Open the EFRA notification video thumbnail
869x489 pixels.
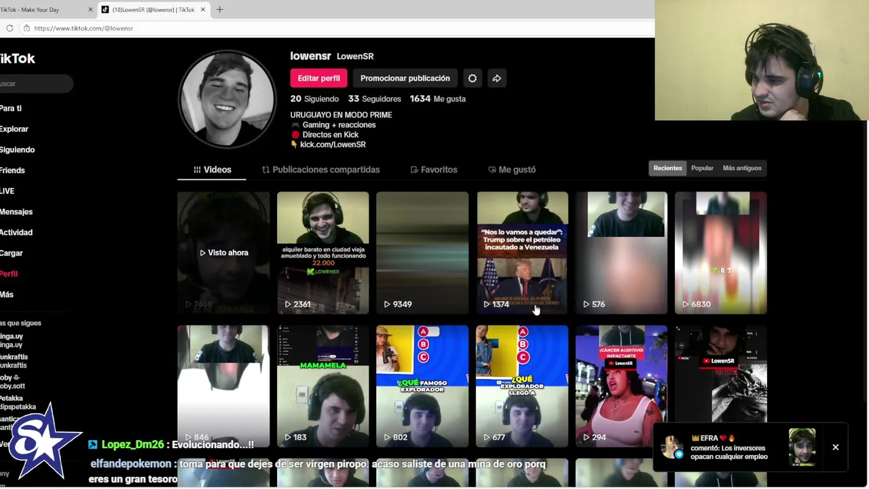click(802, 447)
